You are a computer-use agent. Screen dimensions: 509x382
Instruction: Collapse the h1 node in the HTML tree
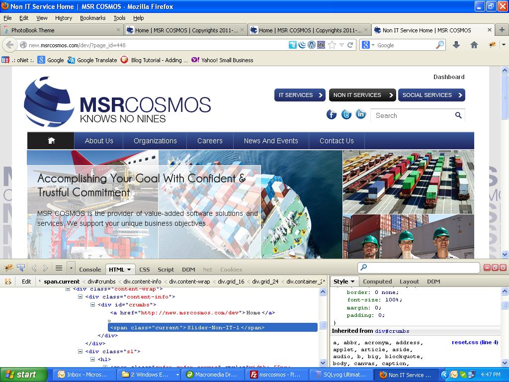point(92,359)
